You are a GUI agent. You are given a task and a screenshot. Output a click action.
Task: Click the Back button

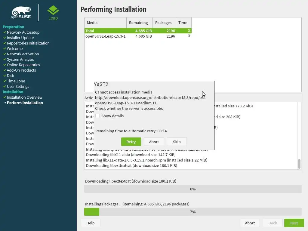[273, 223]
